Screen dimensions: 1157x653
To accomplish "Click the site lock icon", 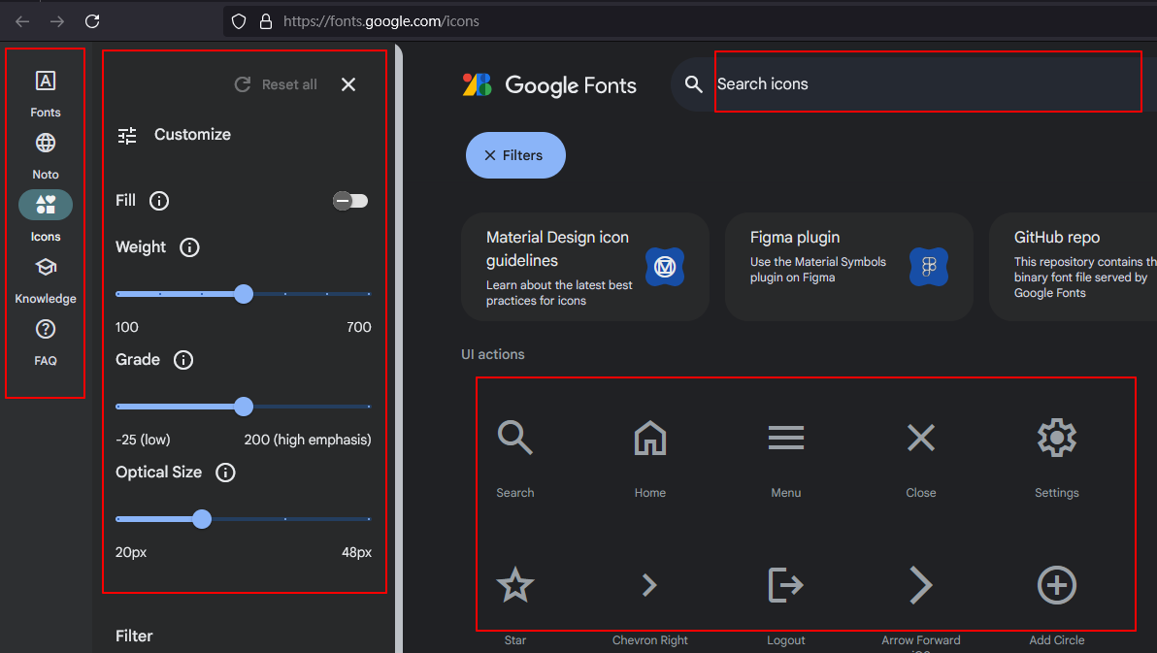I will (266, 21).
